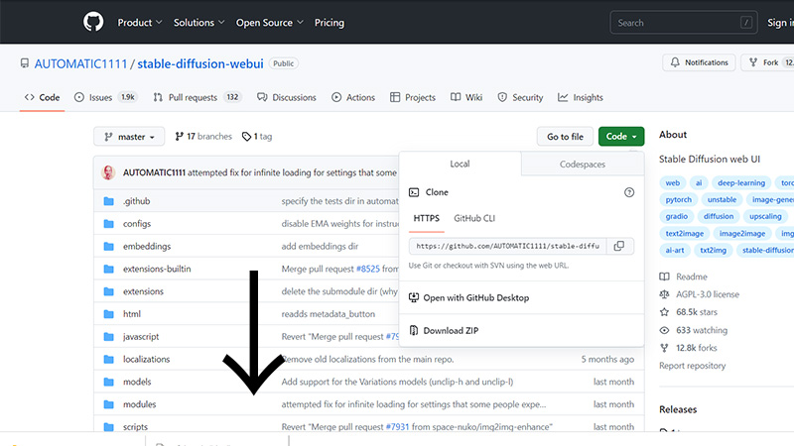Click the HTTPS clone URL text field
This screenshot has height=446, width=794.
pyautogui.click(x=507, y=246)
